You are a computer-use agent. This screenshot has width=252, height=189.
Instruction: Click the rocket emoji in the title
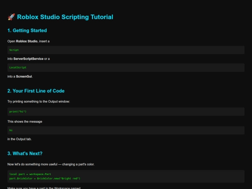tap(11, 17)
